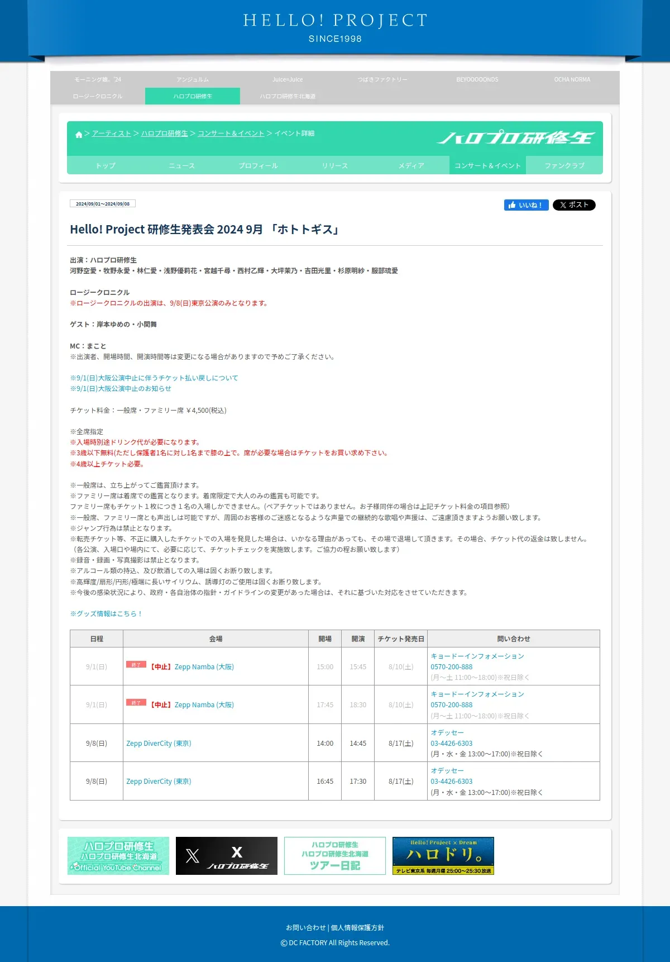670x962 pixels.
Task: Open the モーニング娘。'24 artist tab
Action: coord(98,79)
